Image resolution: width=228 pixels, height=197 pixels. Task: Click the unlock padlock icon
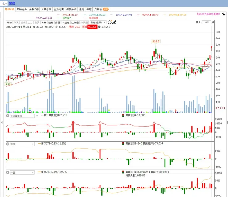pos(224,14)
